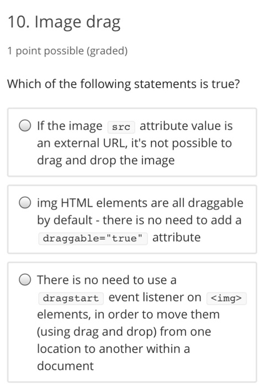The width and height of the screenshot is (259, 387).
Task: Click label text 'elements, in order to move them'
Action: [128, 315]
